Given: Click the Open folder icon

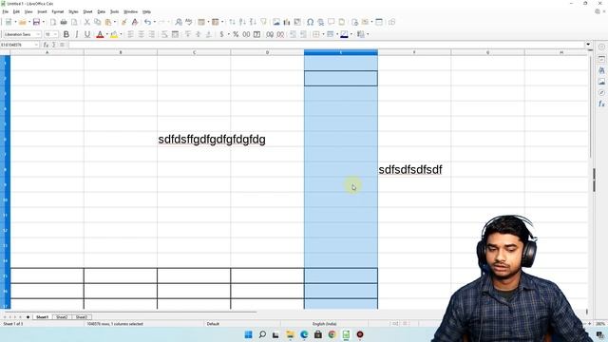Looking at the screenshot, I should 23,22.
